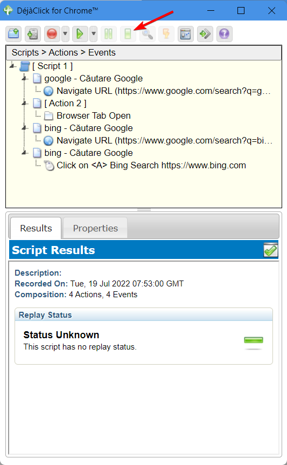The image size is (287, 465).
Task: Play the script with the green arrow
Action: click(x=80, y=34)
